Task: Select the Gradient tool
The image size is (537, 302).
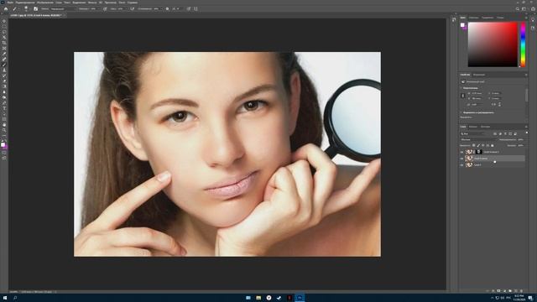Action: pos(4,86)
